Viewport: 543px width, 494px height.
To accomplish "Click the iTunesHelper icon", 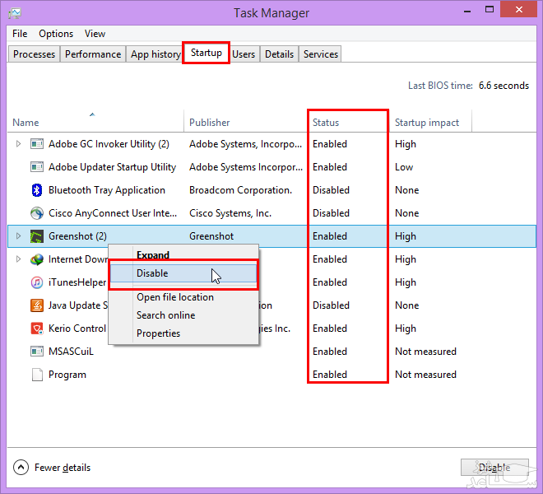I will click(x=36, y=282).
